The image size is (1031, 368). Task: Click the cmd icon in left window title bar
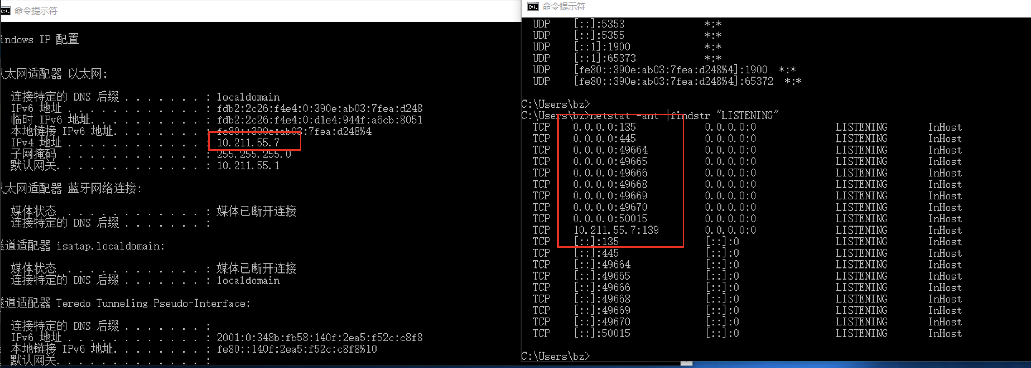pos(5,11)
